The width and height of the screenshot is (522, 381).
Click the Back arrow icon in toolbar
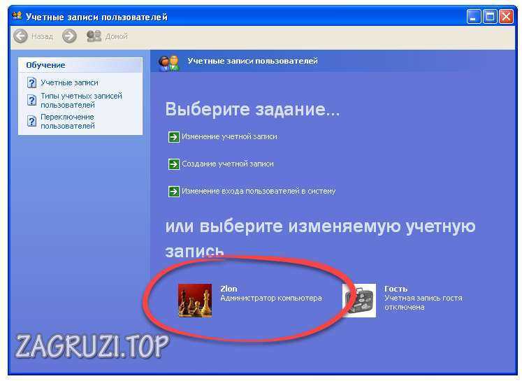pos(21,36)
